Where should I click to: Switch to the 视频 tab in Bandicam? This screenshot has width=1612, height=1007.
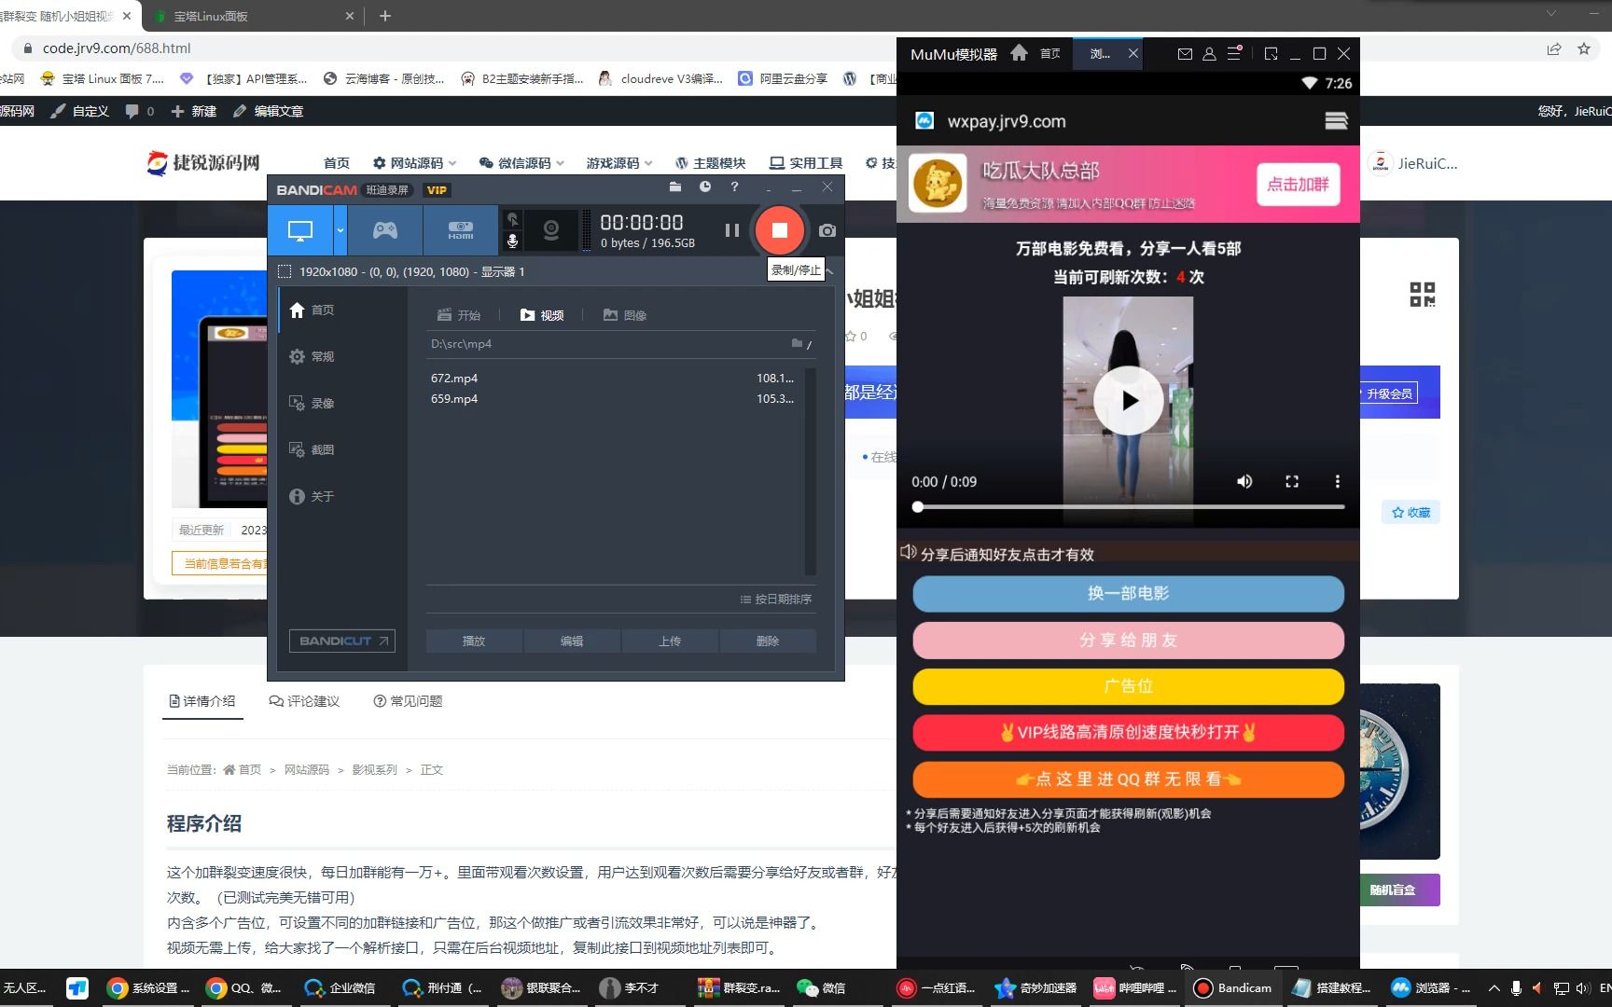point(542,315)
